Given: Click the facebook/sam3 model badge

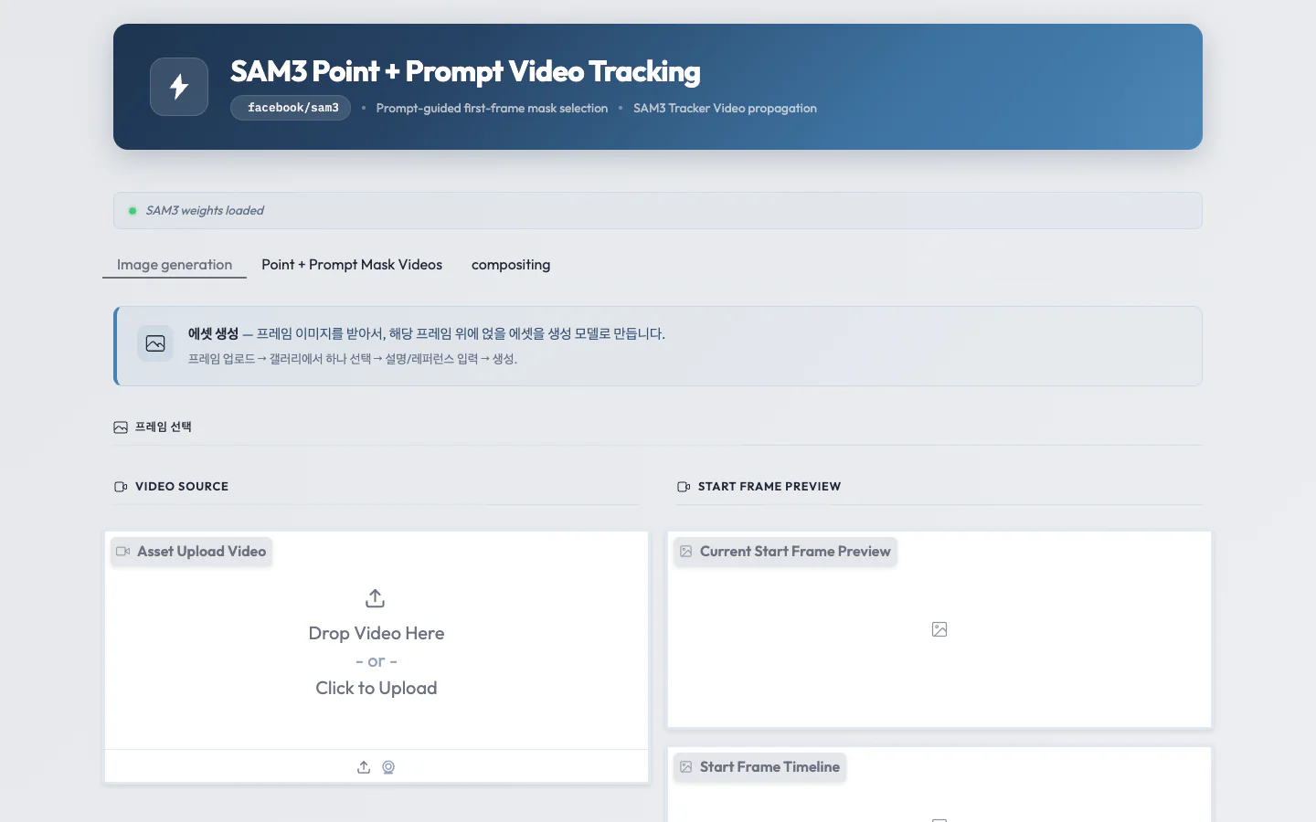Looking at the screenshot, I should pos(291,108).
